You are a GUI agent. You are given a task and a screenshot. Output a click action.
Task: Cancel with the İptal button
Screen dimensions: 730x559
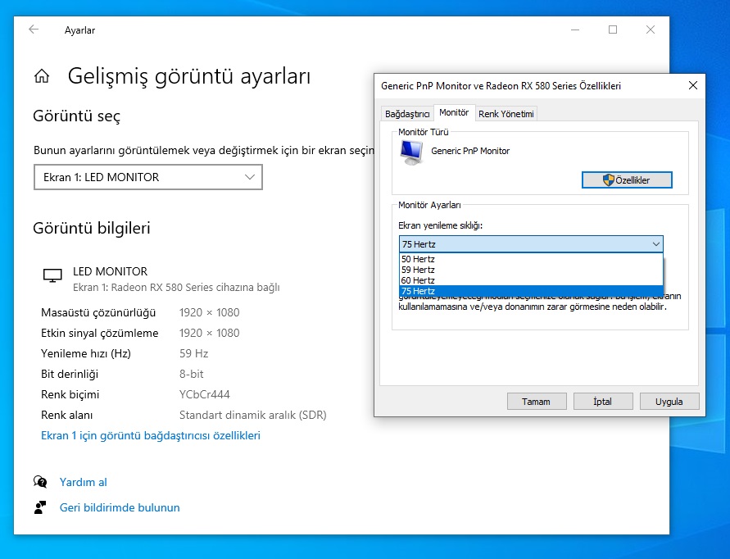pos(603,401)
